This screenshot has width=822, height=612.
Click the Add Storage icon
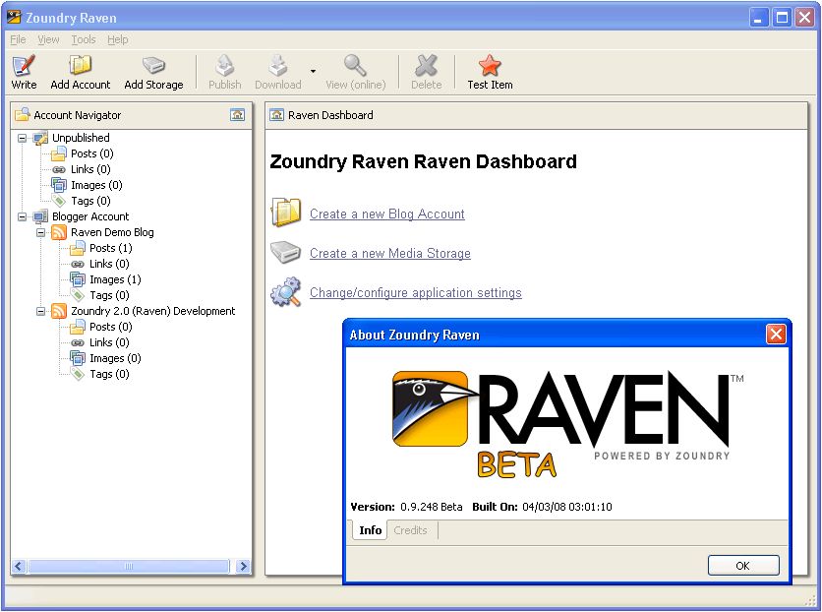pyautogui.click(x=153, y=64)
